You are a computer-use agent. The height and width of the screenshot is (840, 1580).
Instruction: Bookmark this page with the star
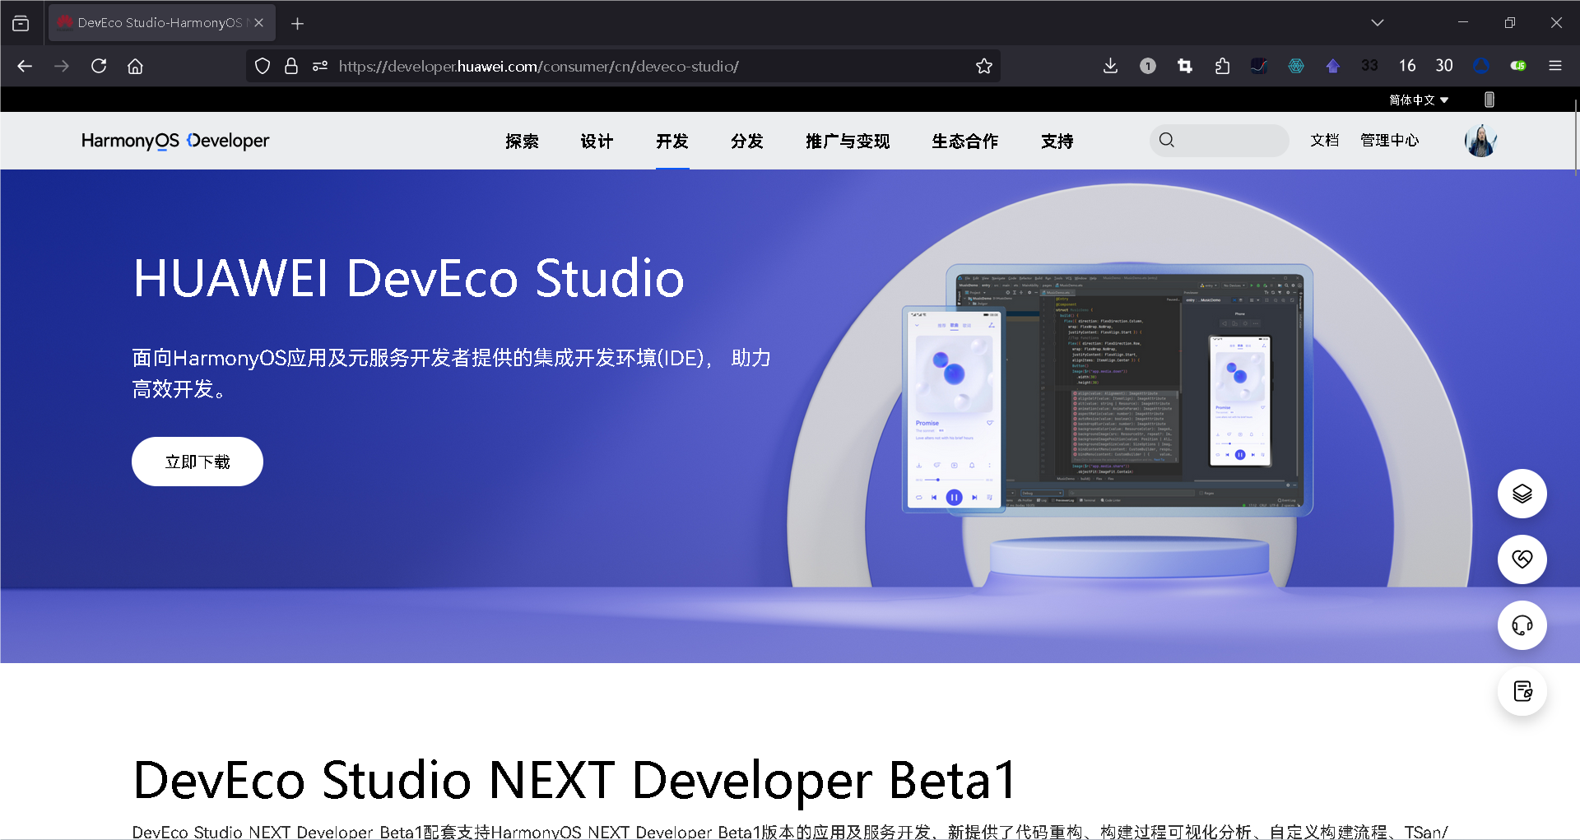[x=983, y=66]
